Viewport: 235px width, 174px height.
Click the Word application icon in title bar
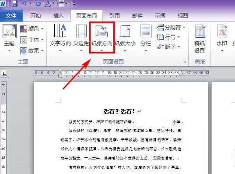coord(3,4)
